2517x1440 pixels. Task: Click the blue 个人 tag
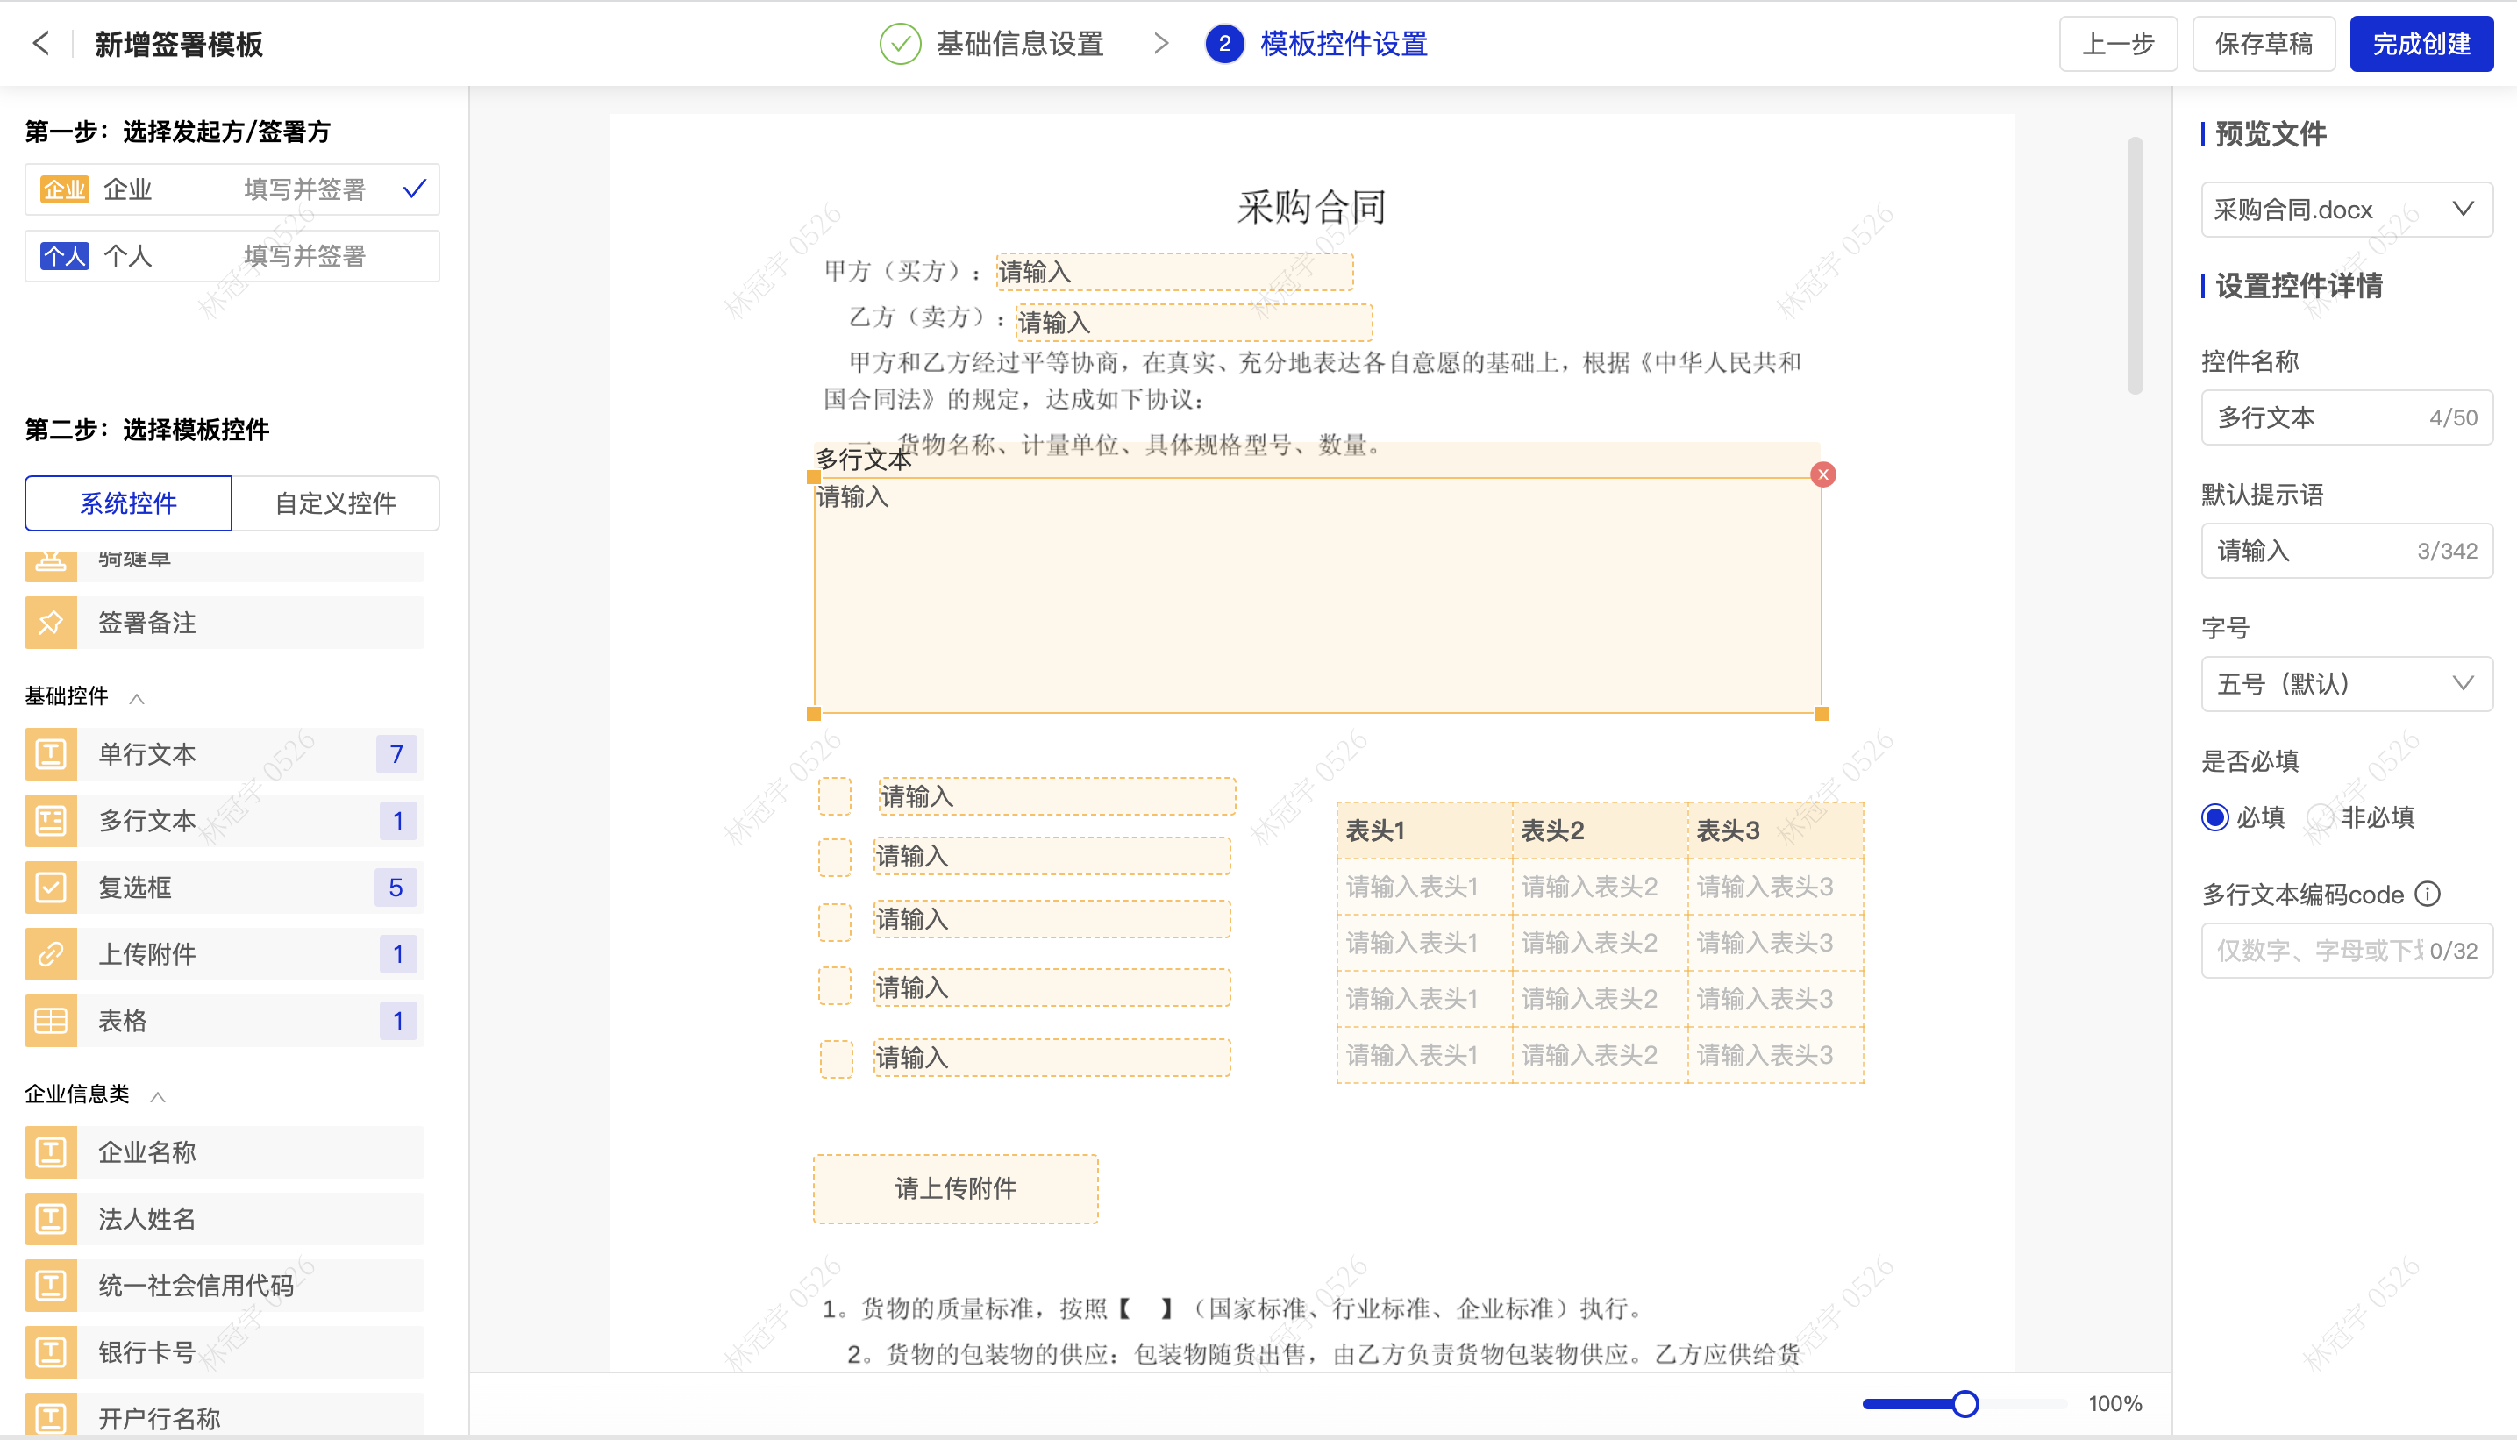point(64,256)
